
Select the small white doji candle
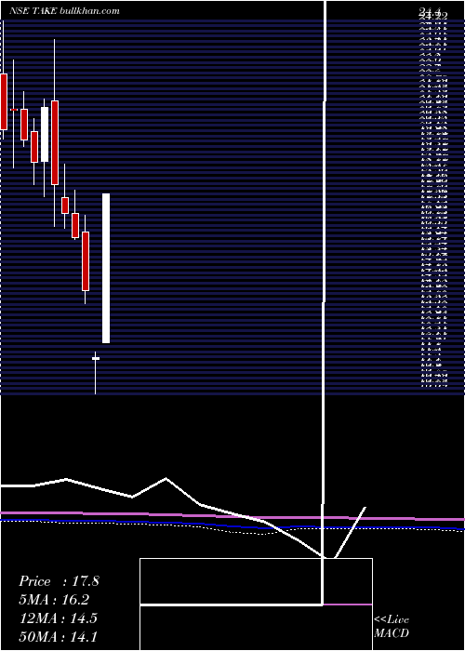pyautogui.click(x=96, y=358)
